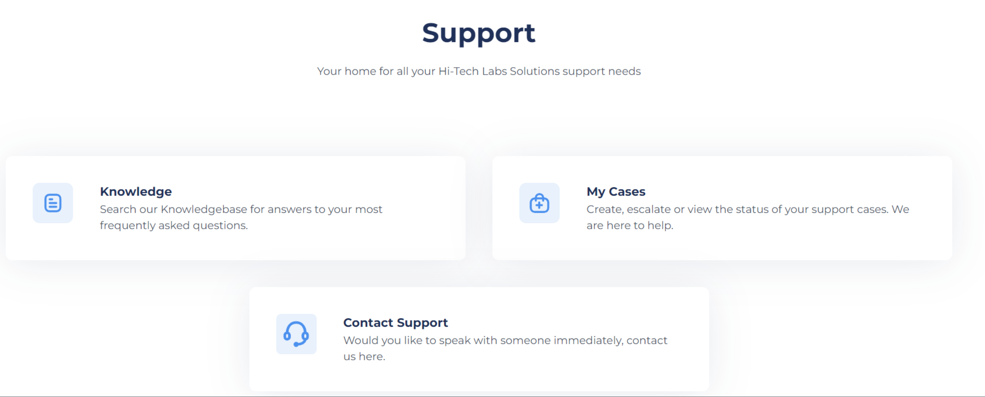Click the "frequently asked questions." text
985x397 pixels.
[x=174, y=225]
